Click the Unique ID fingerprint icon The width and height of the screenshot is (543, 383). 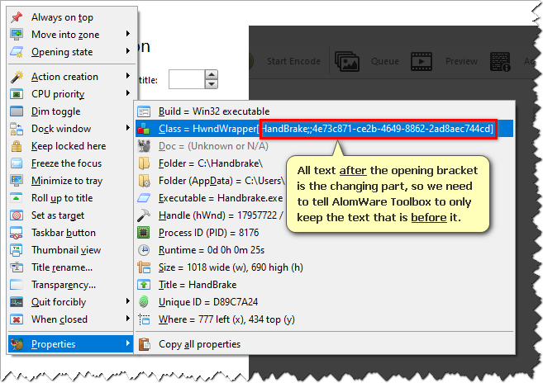[x=144, y=302]
